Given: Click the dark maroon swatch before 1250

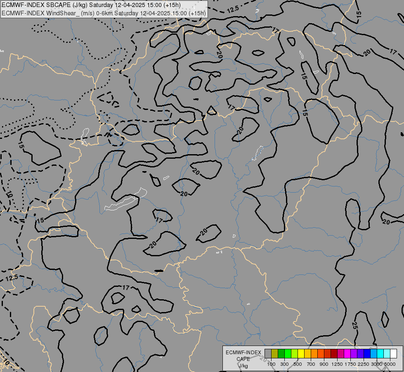Looking at the screenshot, I should (334, 354).
